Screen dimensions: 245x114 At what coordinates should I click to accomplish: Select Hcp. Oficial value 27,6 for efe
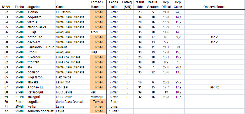[x=166, y=67]
